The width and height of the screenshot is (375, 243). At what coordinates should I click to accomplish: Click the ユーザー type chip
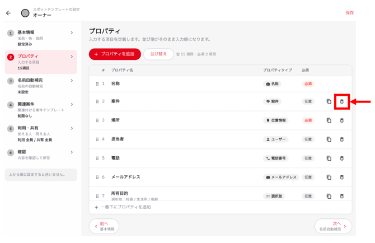click(x=276, y=139)
